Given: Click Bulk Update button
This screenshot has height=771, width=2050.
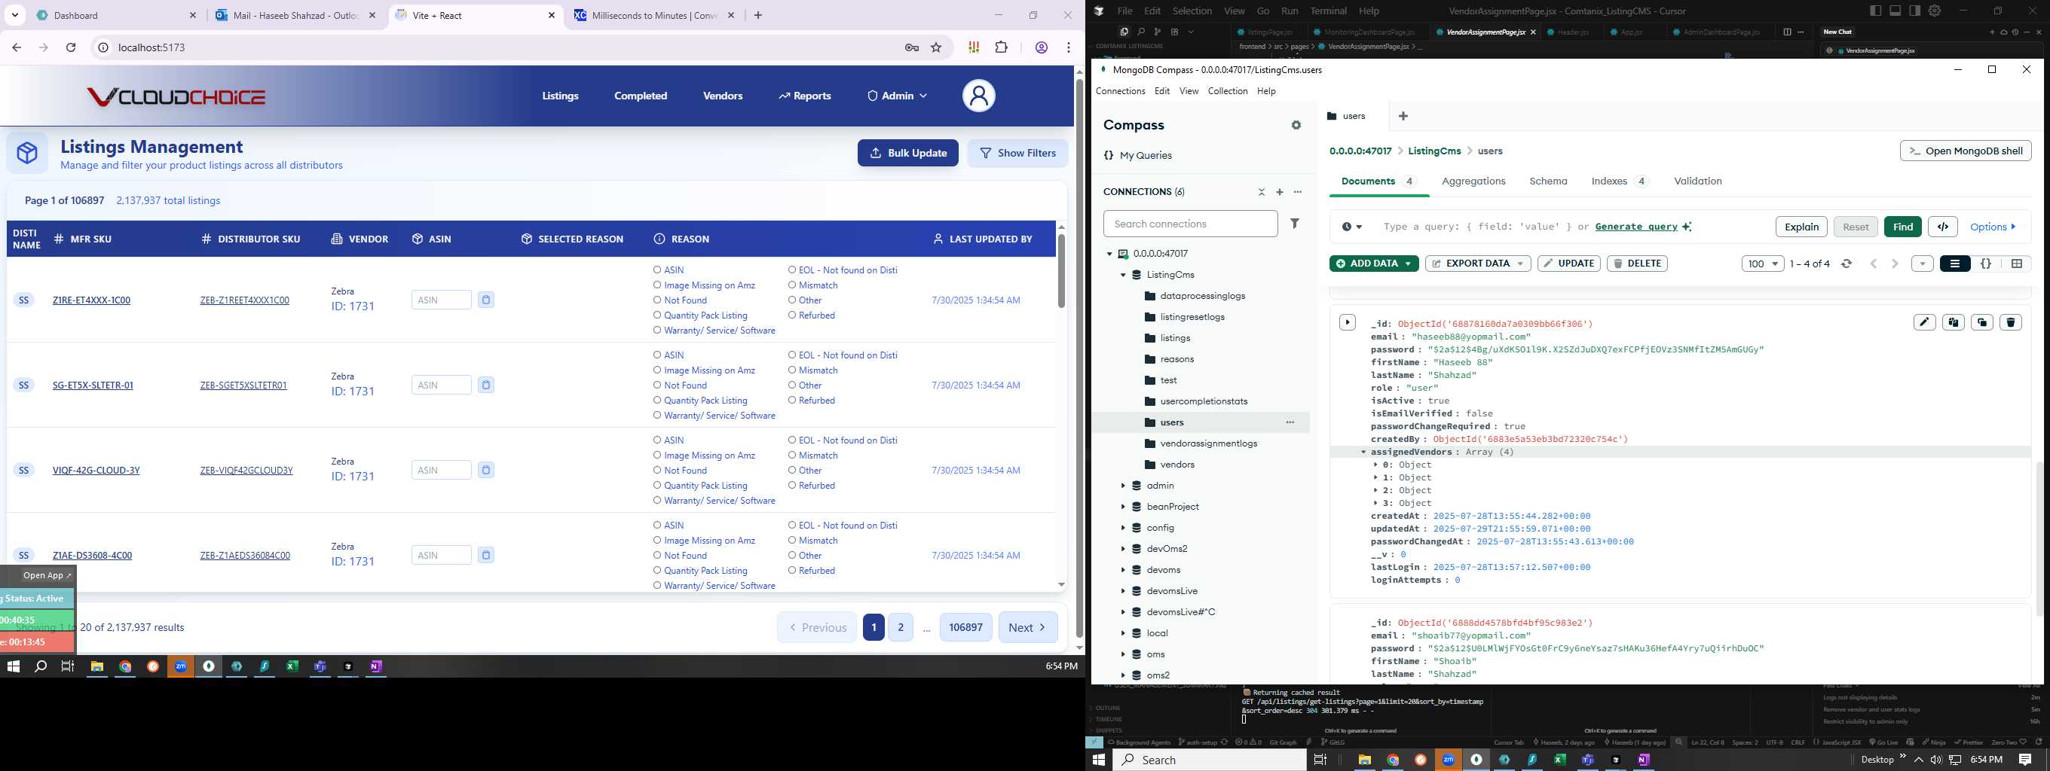Looking at the screenshot, I should click(x=908, y=154).
